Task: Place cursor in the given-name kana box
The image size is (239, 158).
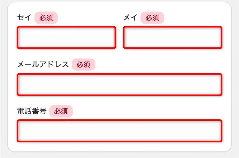Action: tap(172, 38)
